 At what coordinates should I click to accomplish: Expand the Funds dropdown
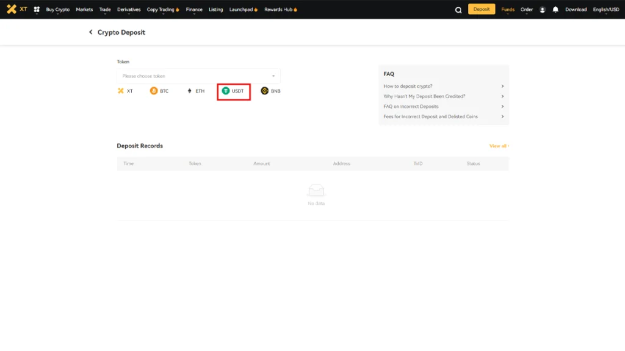click(508, 10)
